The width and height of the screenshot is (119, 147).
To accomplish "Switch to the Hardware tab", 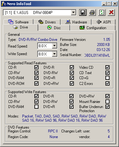I will point(76,22).
